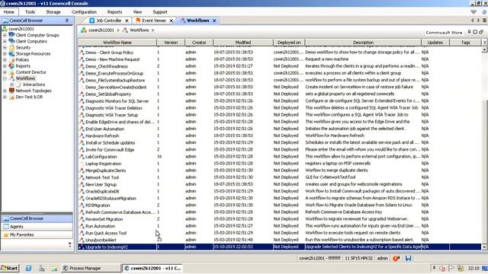
Task: Click the help icon at menu bar right
Action: pyautogui.click(x=484, y=12)
